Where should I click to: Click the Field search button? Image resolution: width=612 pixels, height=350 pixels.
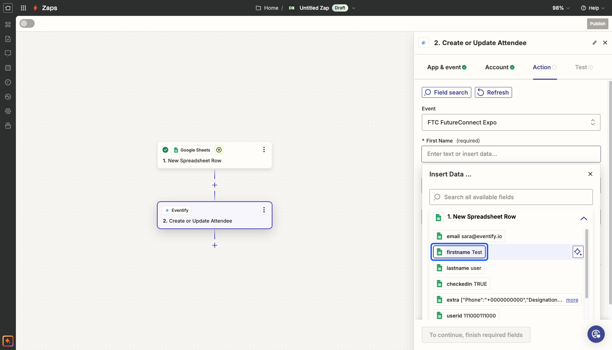(x=446, y=92)
